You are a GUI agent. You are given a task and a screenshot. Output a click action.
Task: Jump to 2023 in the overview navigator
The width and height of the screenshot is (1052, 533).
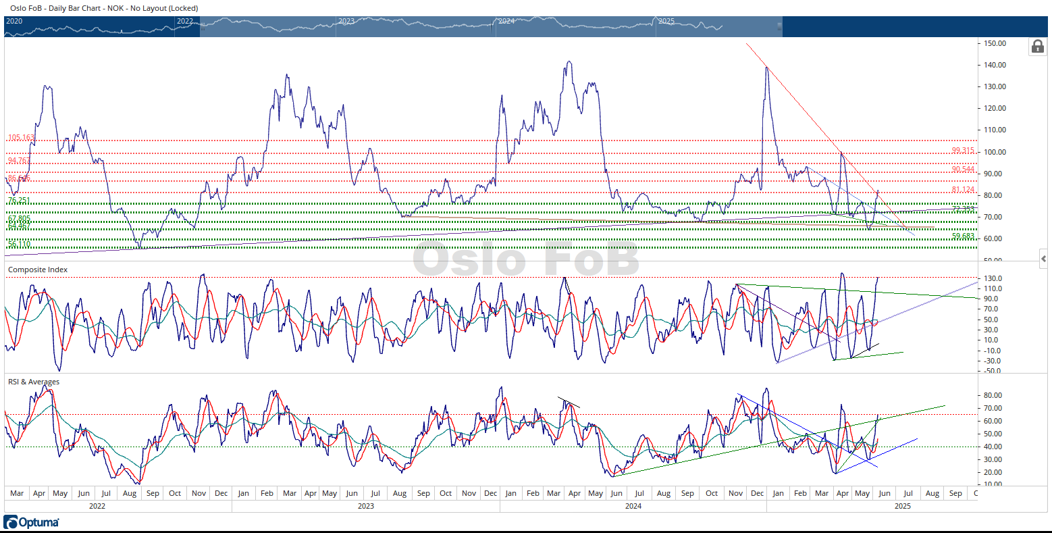(346, 21)
